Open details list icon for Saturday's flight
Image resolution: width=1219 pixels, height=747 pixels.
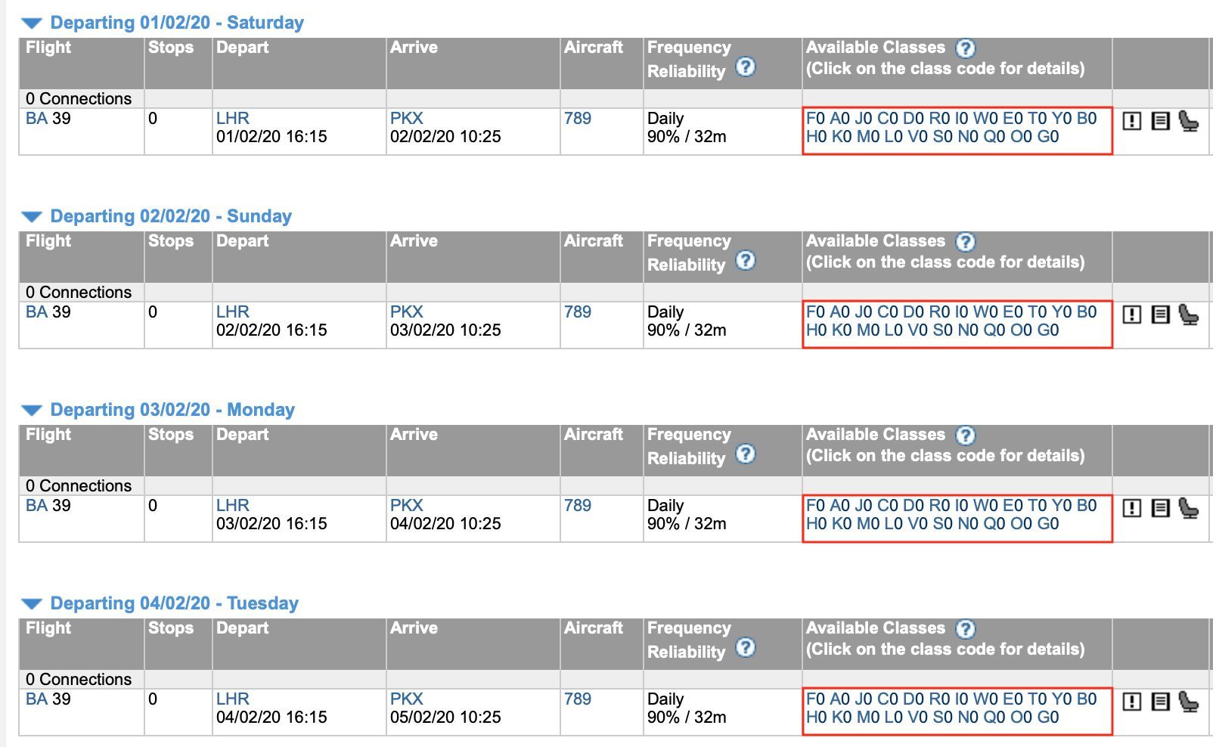click(1160, 121)
